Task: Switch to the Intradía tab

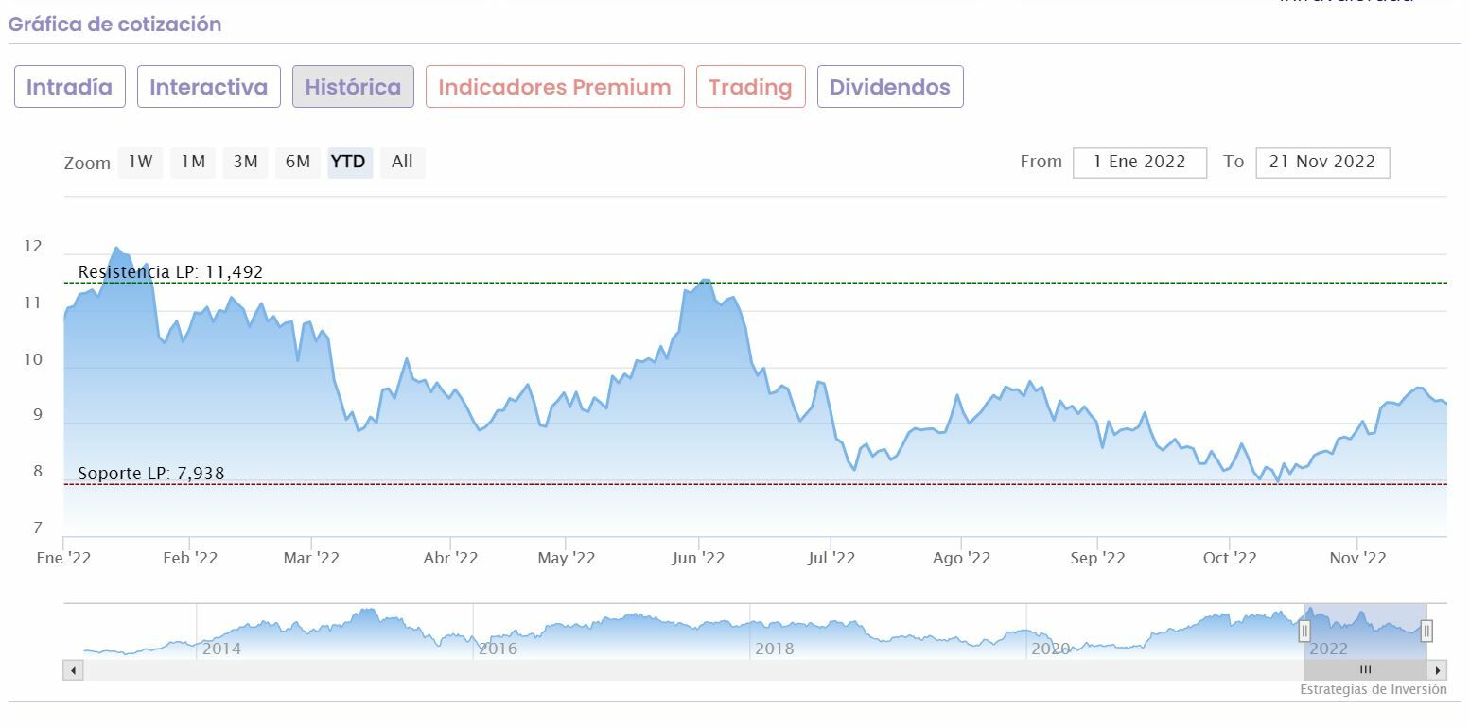Action: [69, 87]
